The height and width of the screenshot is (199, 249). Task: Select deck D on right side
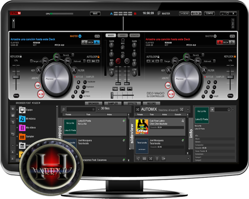click(x=232, y=42)
